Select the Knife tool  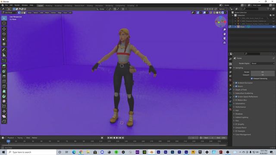pyautogui.click(x=4, y=86)
